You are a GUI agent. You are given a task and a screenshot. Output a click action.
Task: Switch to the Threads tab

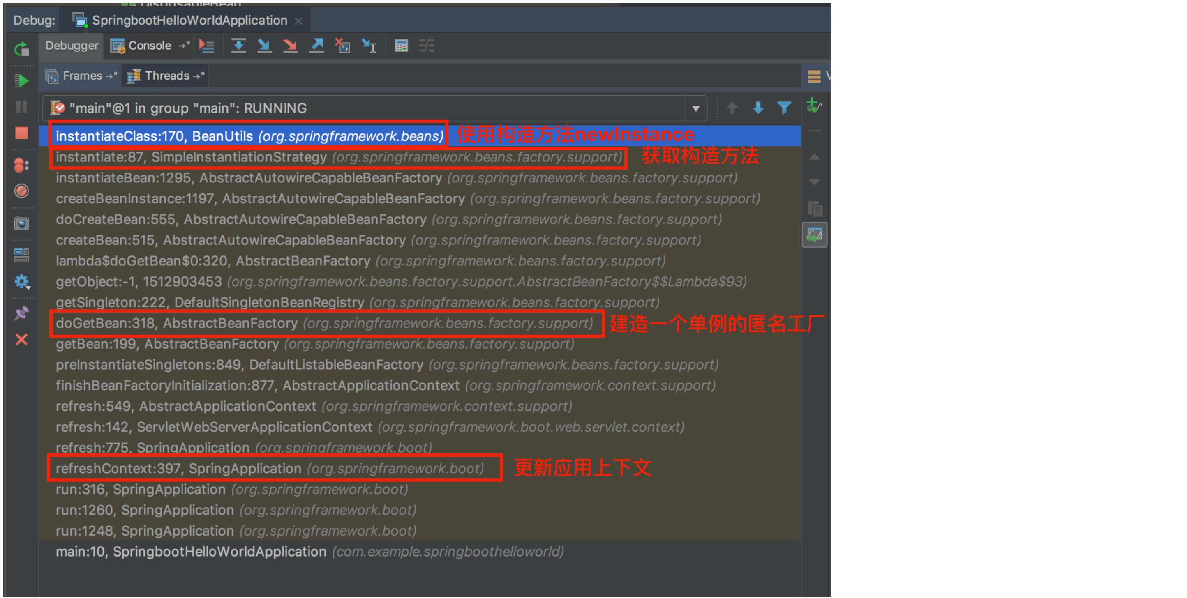167,76
